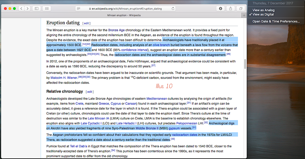Open the Late Helladic I link

pos(126,123)
